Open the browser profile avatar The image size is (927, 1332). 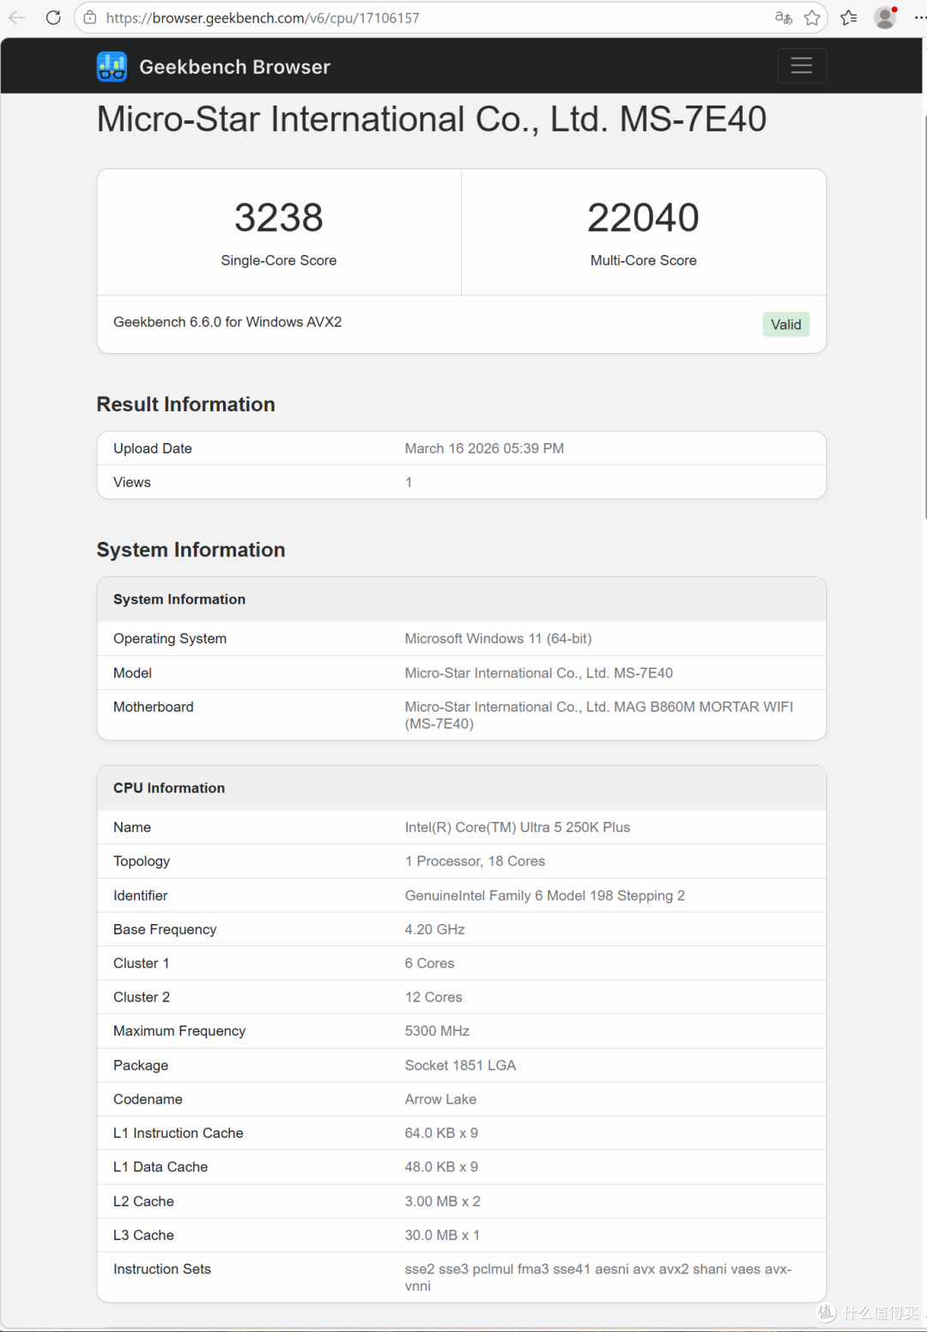tap(885, 17)
